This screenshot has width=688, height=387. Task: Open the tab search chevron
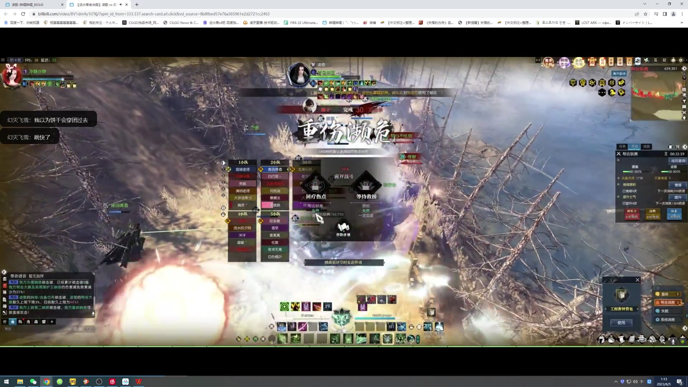pyautogui.click(x=645, y=4)
